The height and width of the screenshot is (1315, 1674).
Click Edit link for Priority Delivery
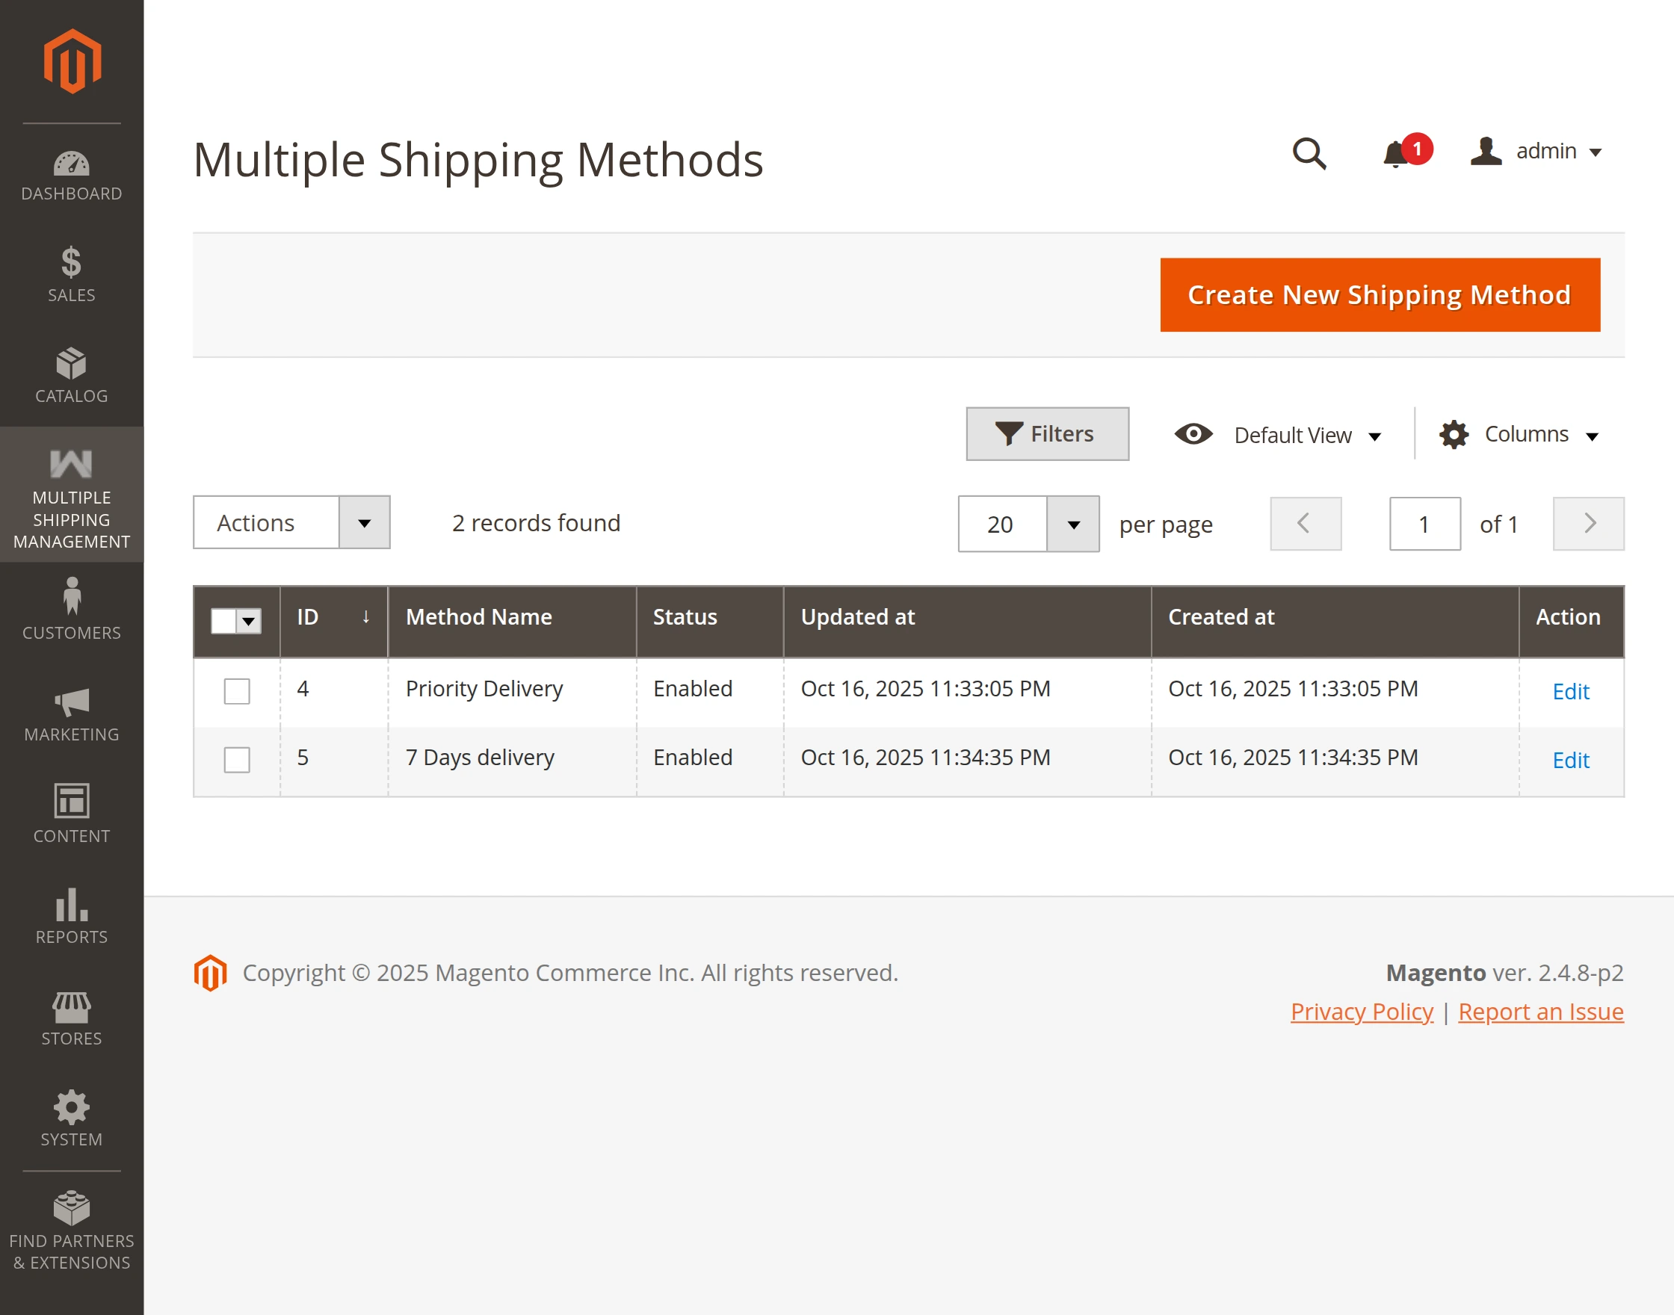[x=1570, y=691]
